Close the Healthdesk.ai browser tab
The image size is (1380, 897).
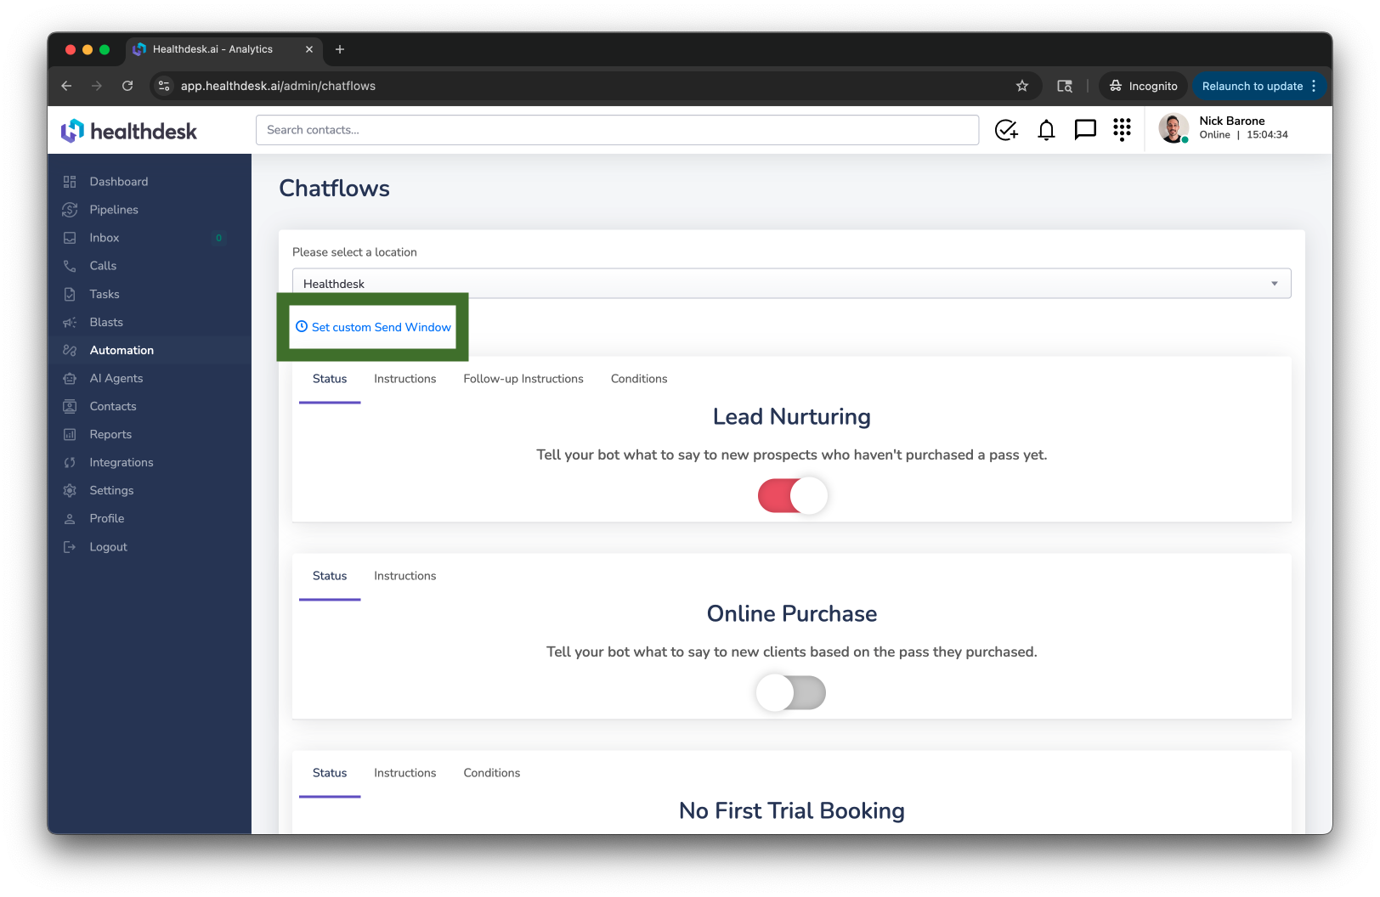pos(309,49)
